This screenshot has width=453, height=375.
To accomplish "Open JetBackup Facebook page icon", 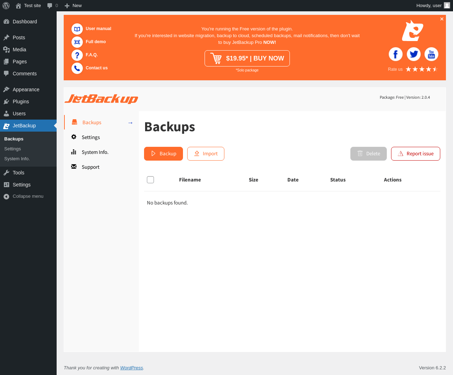I will pyautogui.click(x=396, y=54).
